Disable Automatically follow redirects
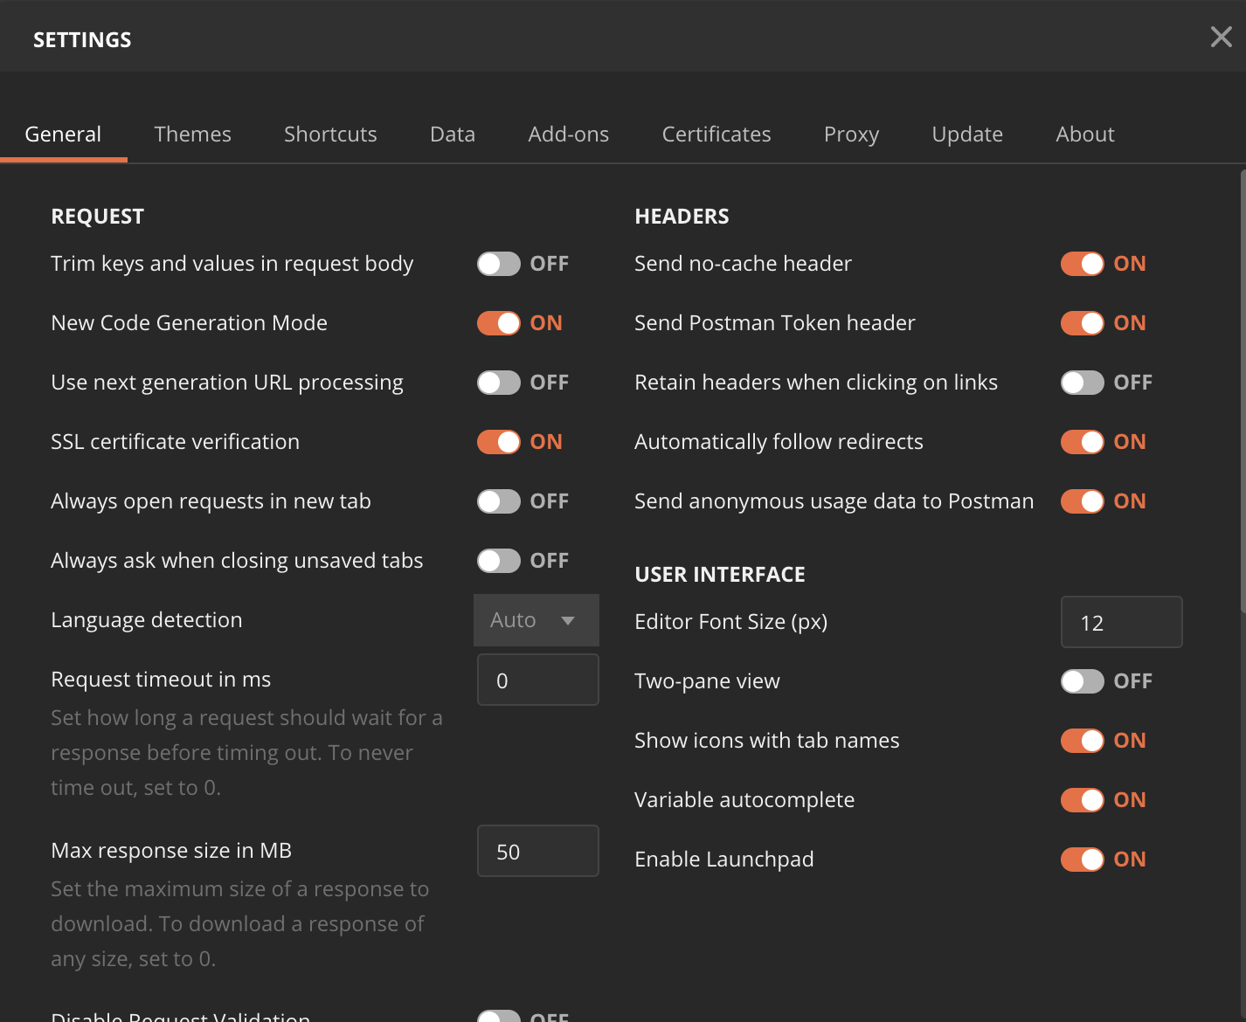The height and width of the screenshot is (1022, 1246). coord(1081,441)
